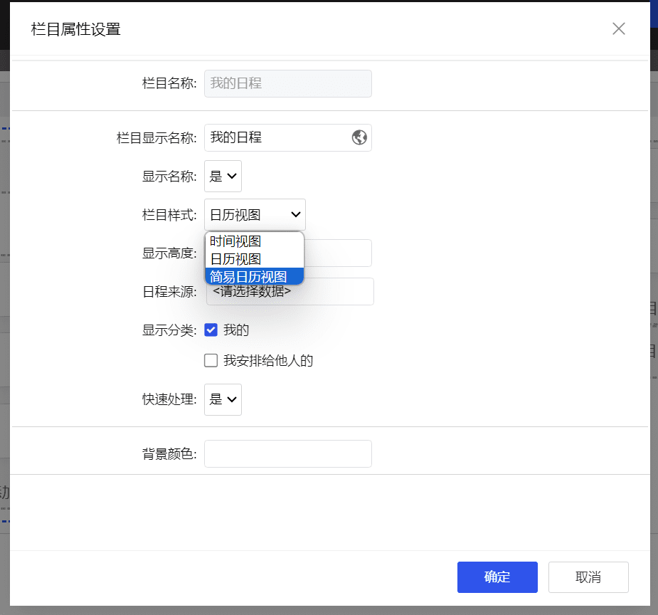Viewport: 658px width, 615px height.
Task: Select the 时间视图 option
Action: 254,241
